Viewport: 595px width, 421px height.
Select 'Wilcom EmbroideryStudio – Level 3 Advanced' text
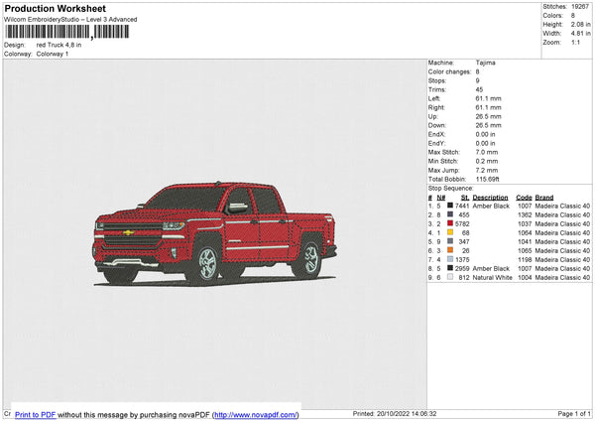pos(70,20)
